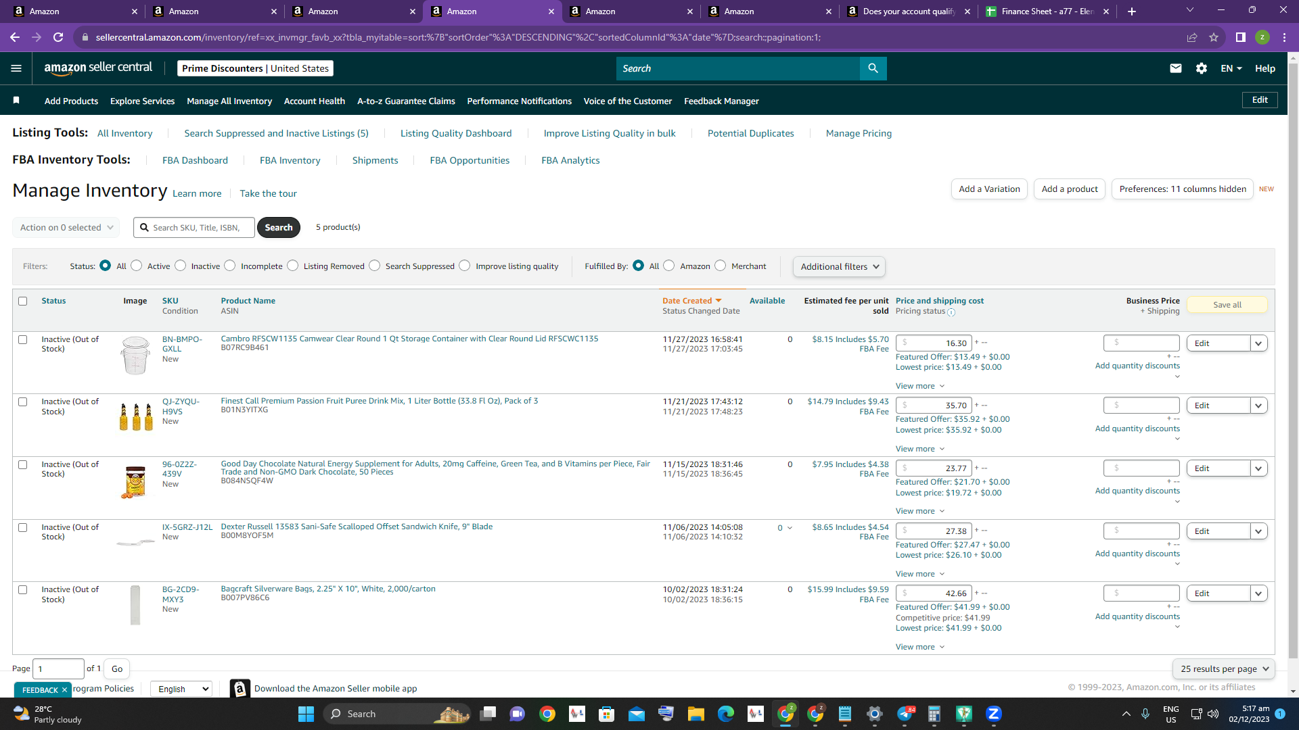Viewport: 1299px width, 730px height.
Task: Check the Good Day Chocolate row checkbox
Action: coord(23,465)
